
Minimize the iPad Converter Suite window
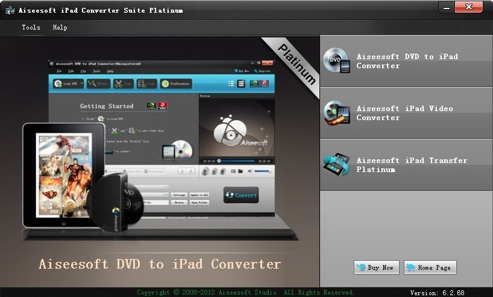click(x=447, y=8)
